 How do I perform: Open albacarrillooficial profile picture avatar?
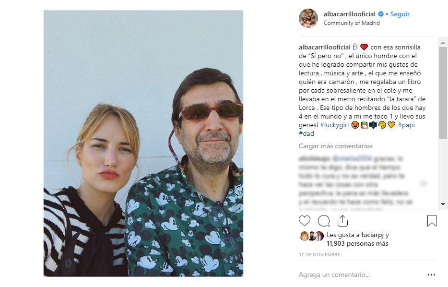[308, 18]
